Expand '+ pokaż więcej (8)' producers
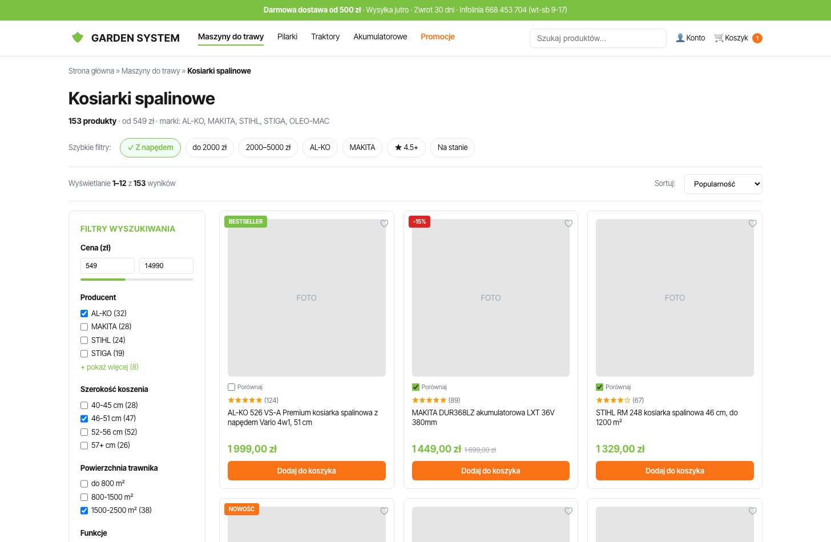 coord(110,367)
